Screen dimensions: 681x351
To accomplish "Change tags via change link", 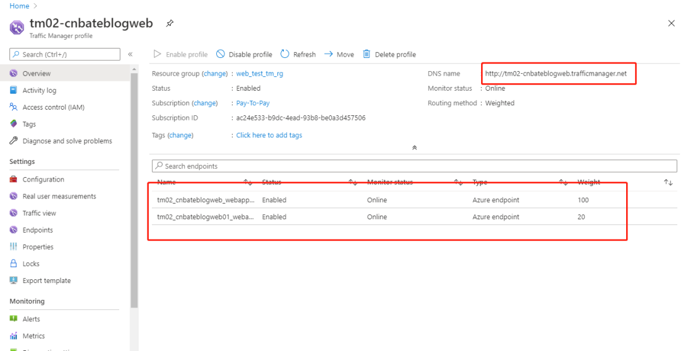I will click(181, 135).
